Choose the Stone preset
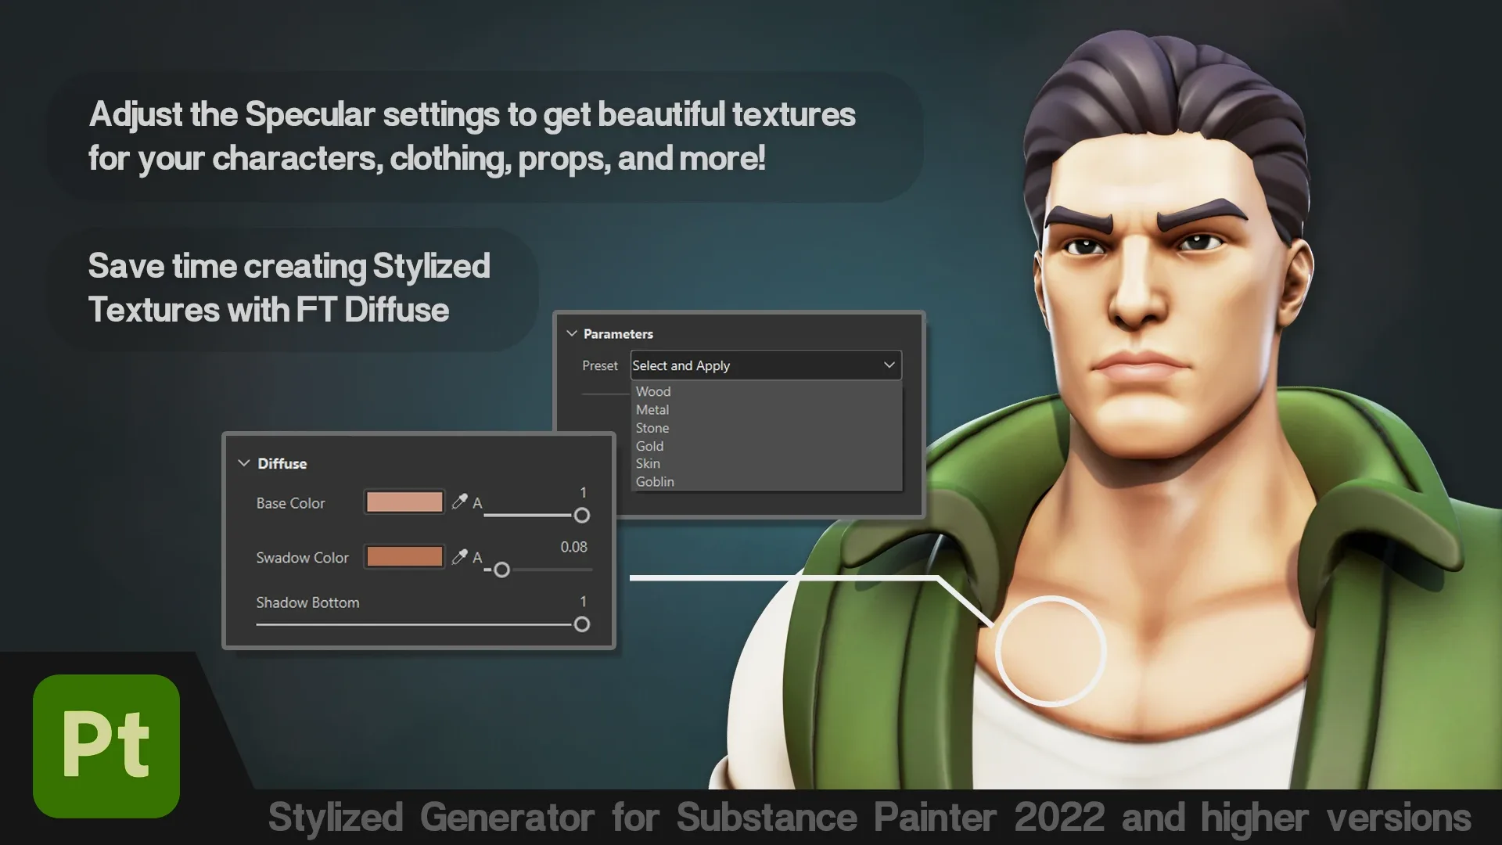This screenshot has height=845, width=1502. click(x=652, y=427)
